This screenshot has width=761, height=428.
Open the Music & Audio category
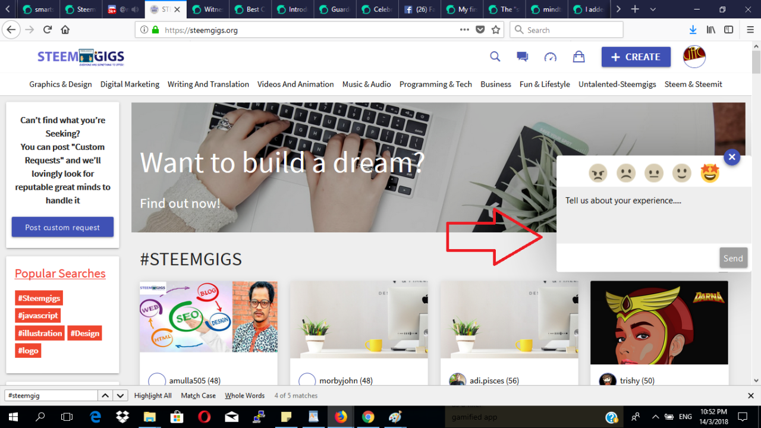point(366,84)
